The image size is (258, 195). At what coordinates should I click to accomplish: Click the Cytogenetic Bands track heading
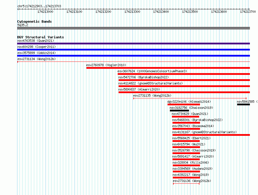coord(34,21)
